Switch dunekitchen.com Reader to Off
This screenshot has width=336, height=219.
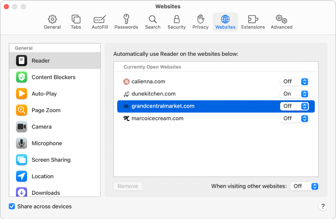[x=294, y=94]
